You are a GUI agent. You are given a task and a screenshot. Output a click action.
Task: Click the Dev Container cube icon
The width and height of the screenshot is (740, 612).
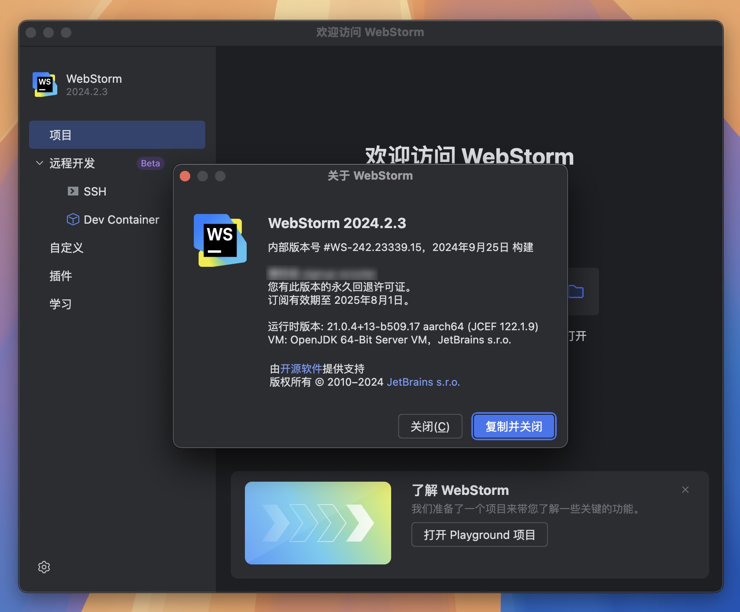click(x=73, y=219)
